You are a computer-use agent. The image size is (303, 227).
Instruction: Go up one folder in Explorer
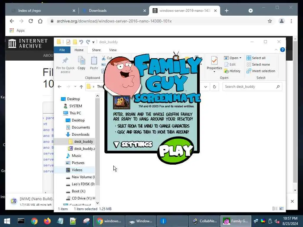(x=81, y=87)
